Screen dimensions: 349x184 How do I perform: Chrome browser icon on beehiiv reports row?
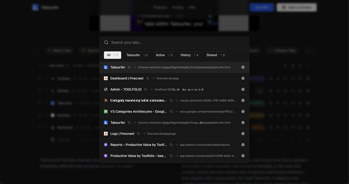click(243, 145)
